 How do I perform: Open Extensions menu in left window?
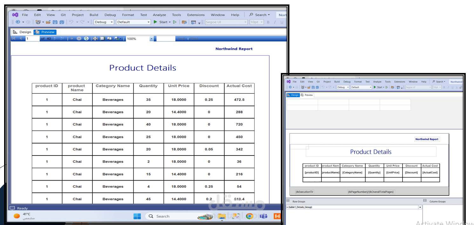tap(196, 15)
